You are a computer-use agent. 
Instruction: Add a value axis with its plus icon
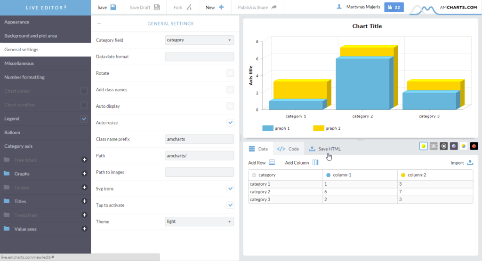pos(85,229)
